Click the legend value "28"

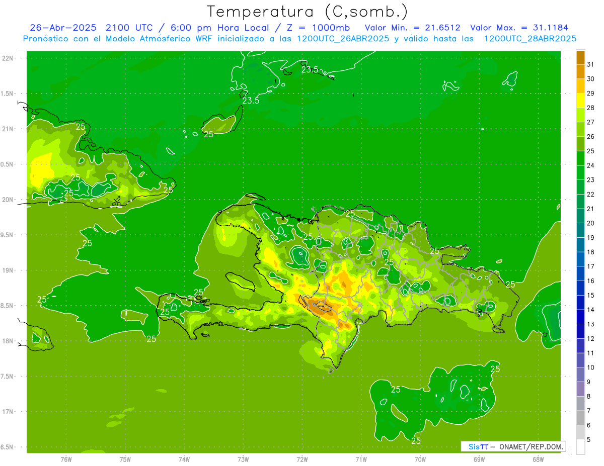[x=590, y=108]
